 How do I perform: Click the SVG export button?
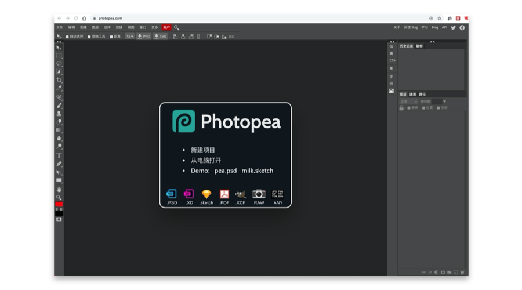click(160, 37)
